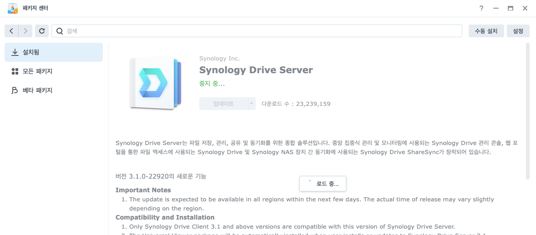Click the 검색 search field

coord(257,31)
